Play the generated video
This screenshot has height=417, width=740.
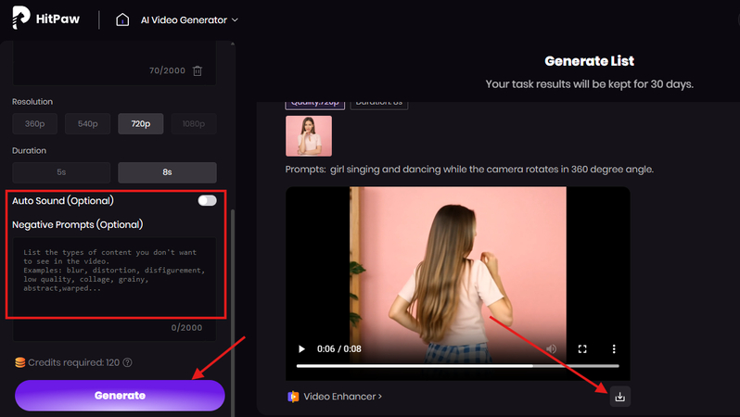301,349
